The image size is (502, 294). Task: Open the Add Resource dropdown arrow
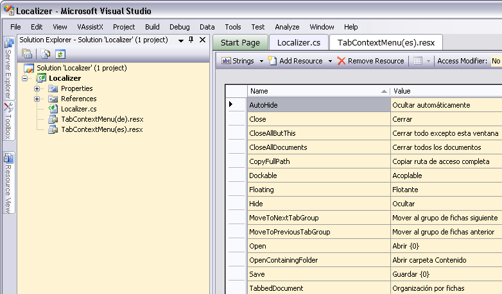pos(330,61)
